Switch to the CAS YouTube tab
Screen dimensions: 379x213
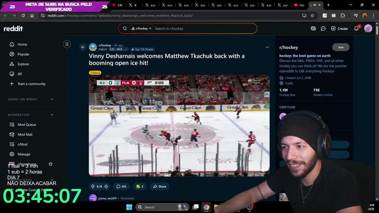pos(117,5)
